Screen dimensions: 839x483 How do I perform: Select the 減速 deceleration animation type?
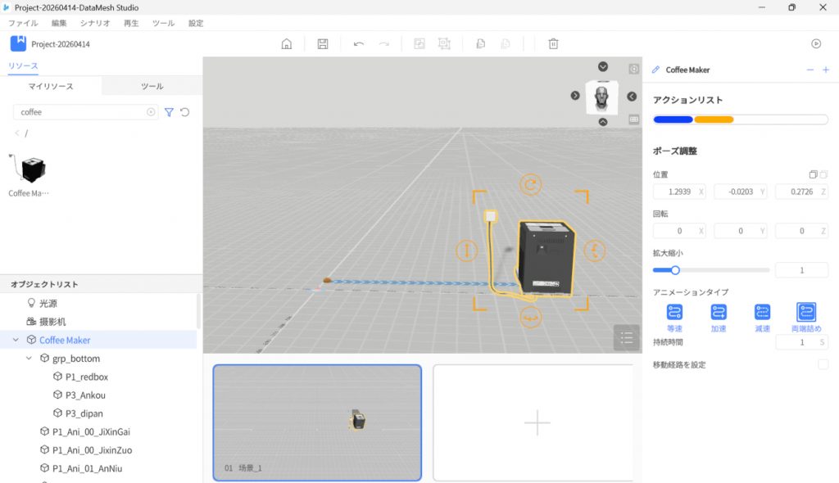tap(762, 312)
